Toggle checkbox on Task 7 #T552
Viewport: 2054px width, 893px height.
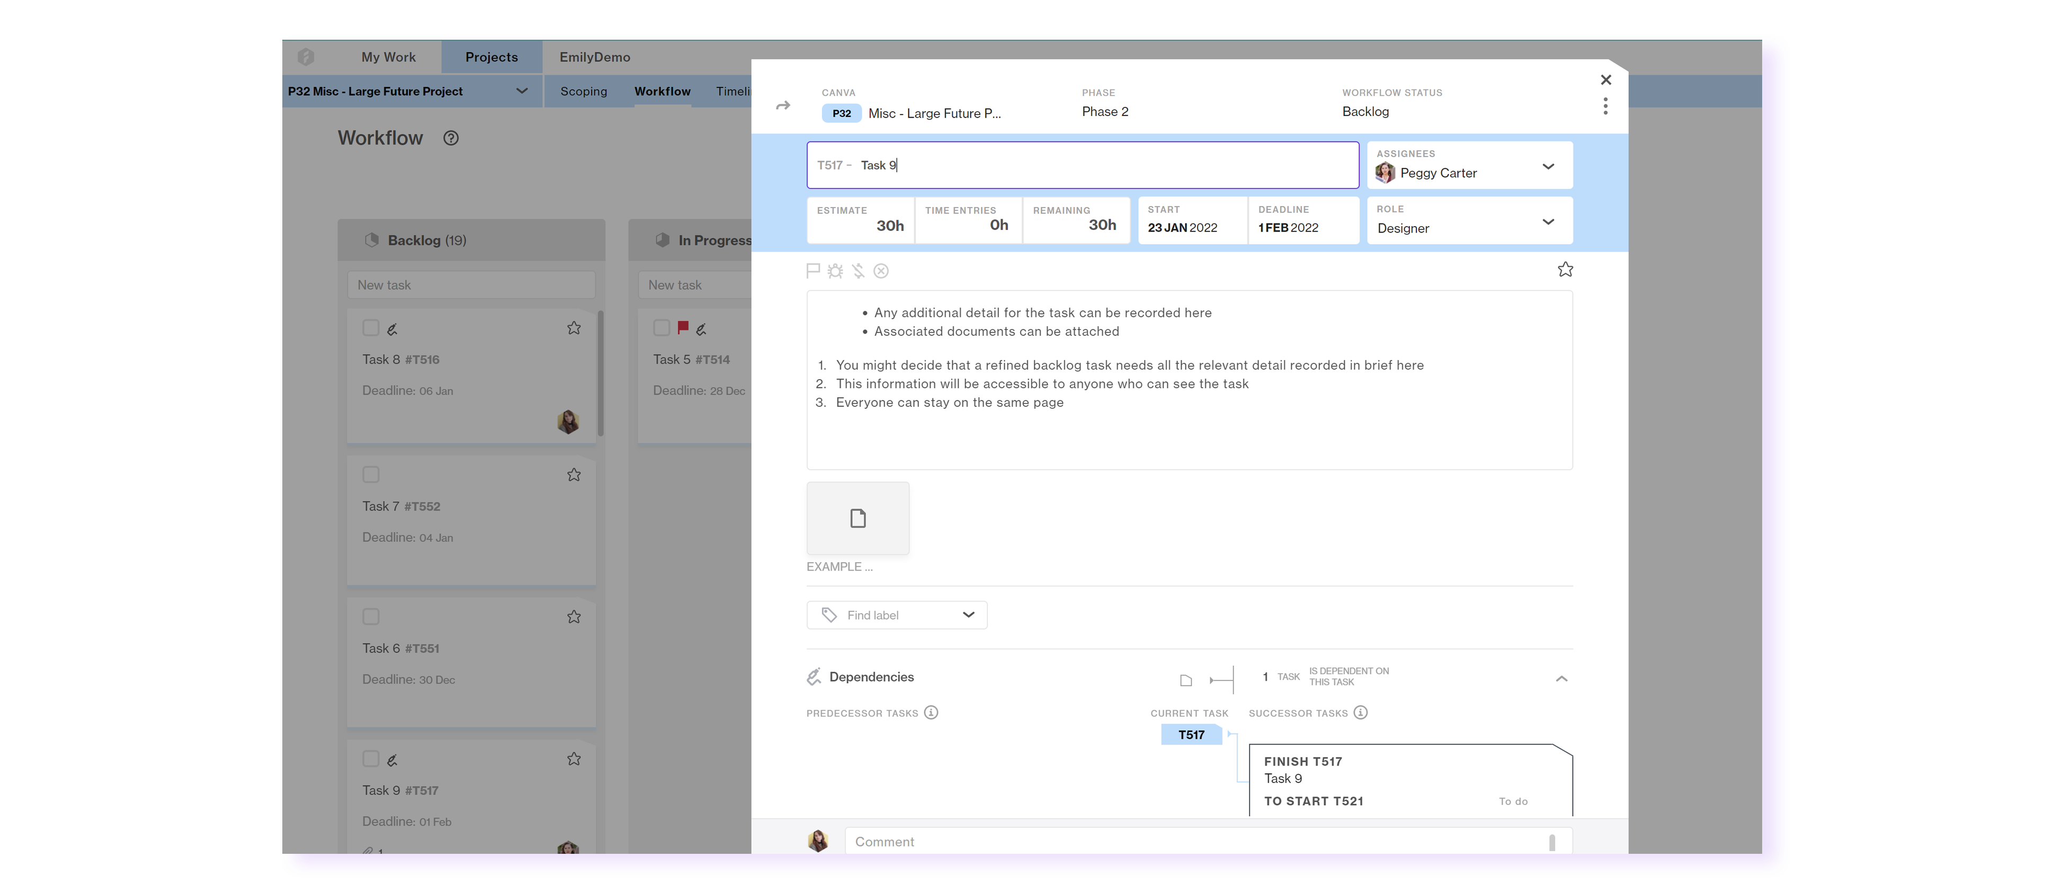371,474
